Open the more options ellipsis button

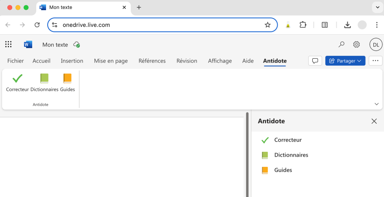tap(375, 61)
